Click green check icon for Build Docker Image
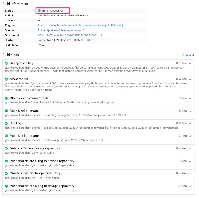The width and height of the screenshot is (199, 198). tap(6, 111)
